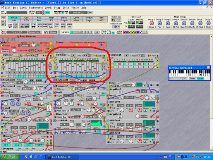Click the Wheel morph source button

151,27
